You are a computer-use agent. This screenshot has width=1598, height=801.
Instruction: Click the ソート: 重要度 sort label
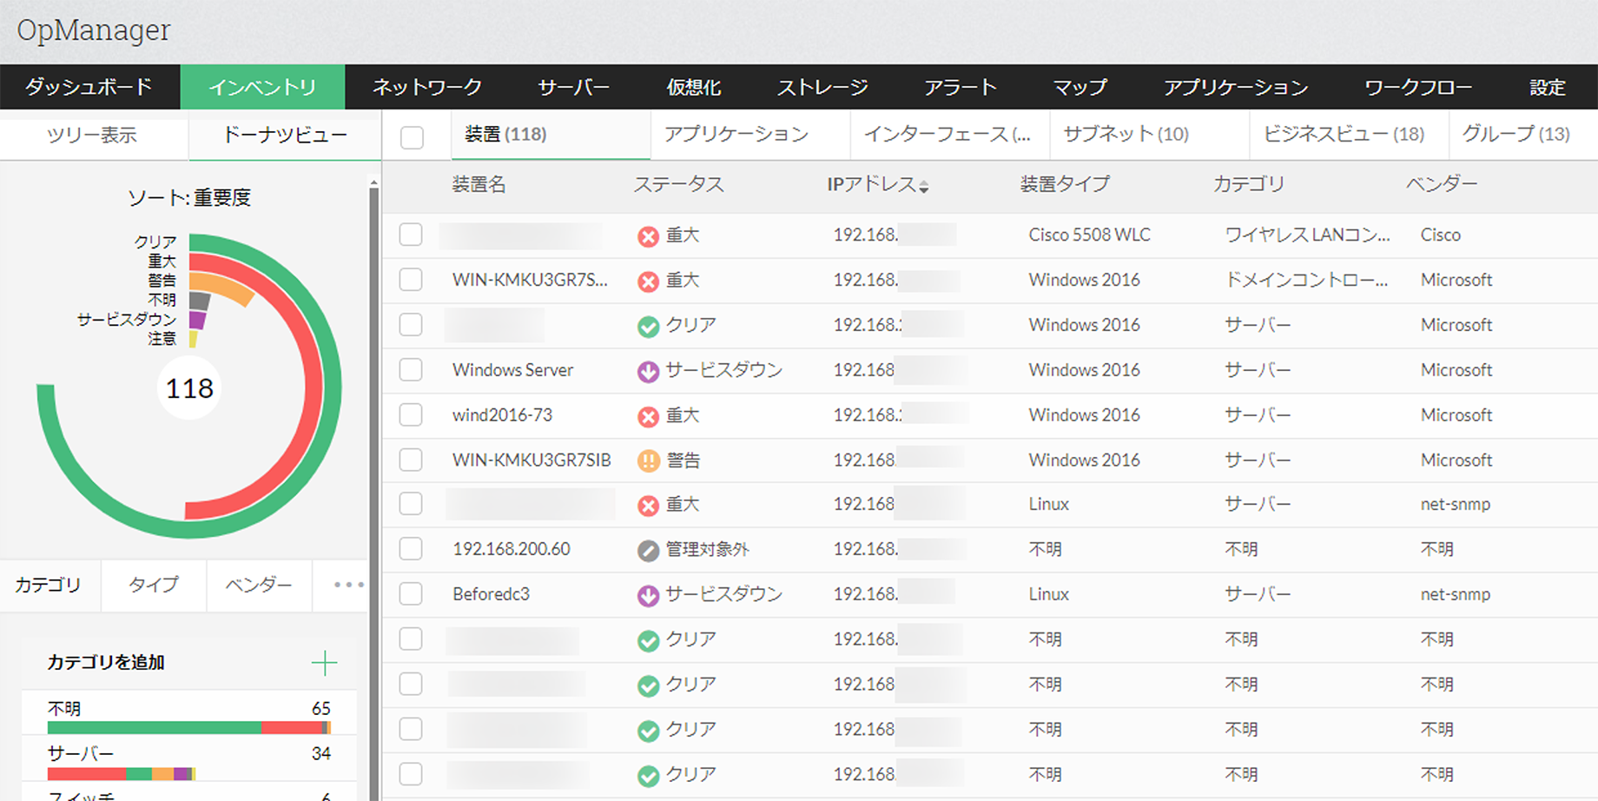coord(189,198)
